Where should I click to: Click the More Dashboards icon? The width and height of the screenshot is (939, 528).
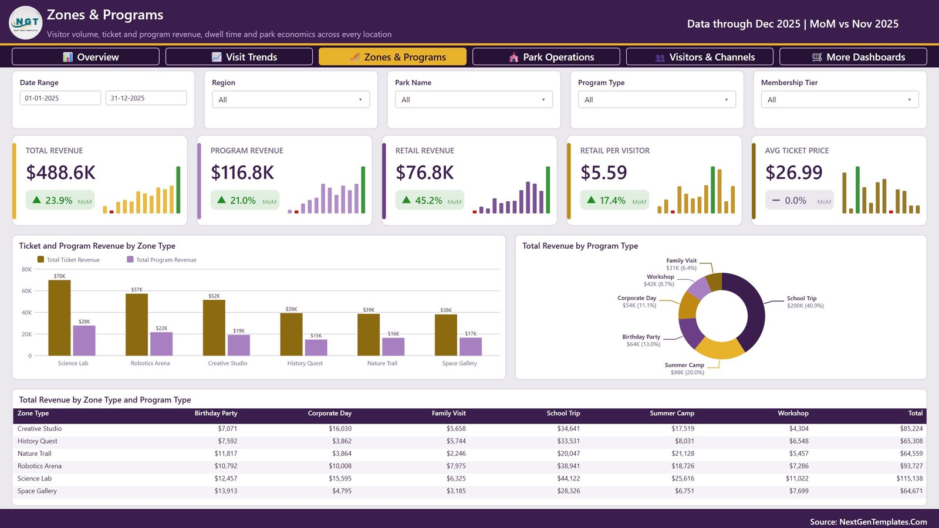point(817,57)
